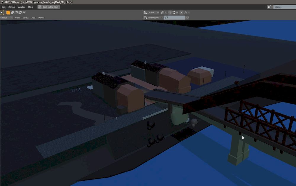296x186 pixels.
Task: Click the Scene browse icon
Action: click(x=270, y=7)
